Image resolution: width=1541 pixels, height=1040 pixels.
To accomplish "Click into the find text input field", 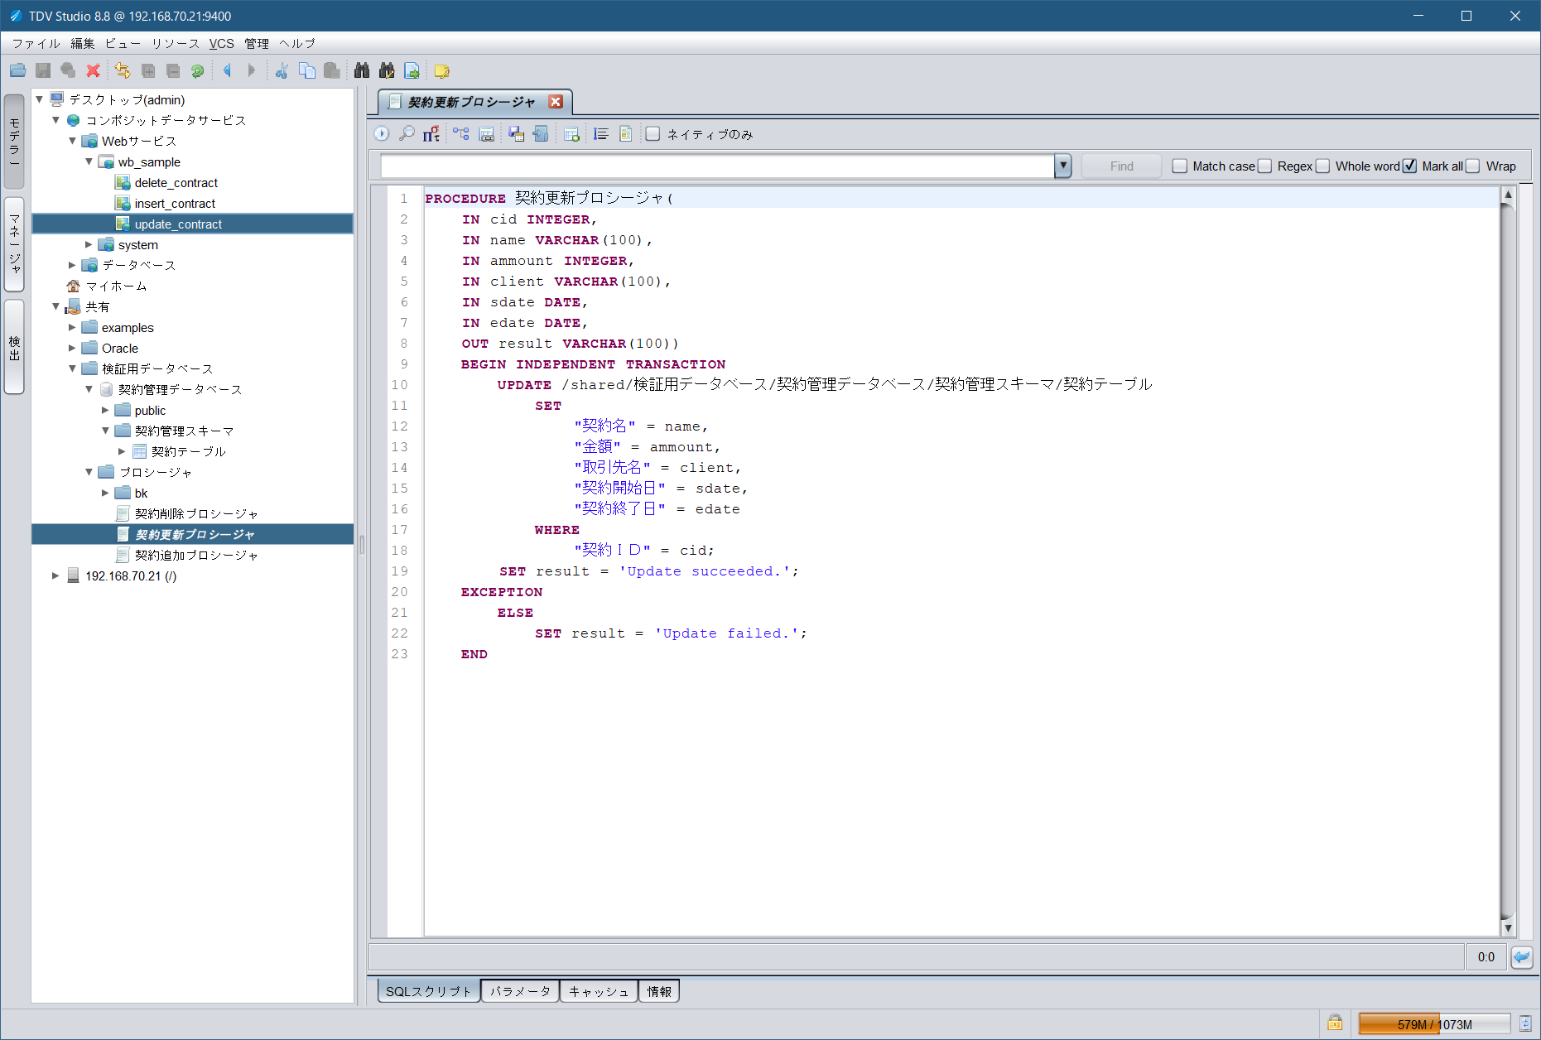I will pos(717,166).
